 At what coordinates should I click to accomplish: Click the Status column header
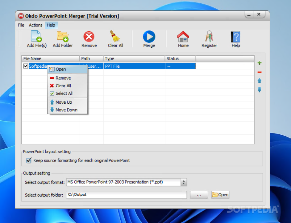coord(181,59)
